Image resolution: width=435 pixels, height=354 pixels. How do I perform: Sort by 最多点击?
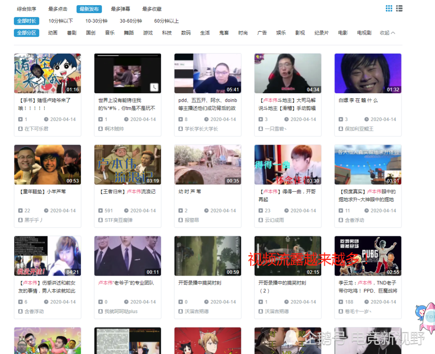click(58, 9)
